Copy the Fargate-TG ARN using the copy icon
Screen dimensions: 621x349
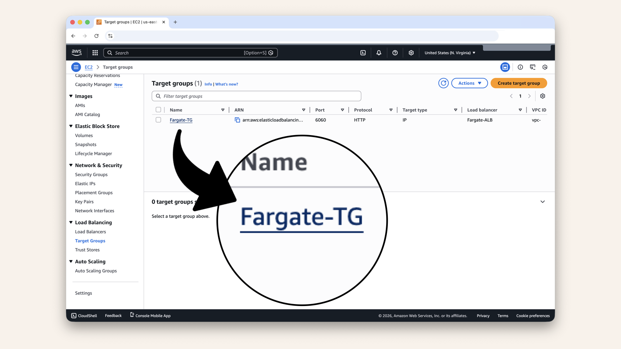click(237, 120)
